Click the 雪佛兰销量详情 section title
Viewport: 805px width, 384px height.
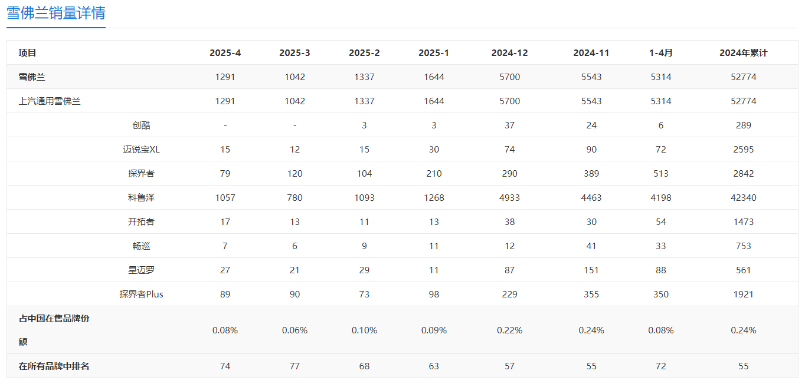56,13
